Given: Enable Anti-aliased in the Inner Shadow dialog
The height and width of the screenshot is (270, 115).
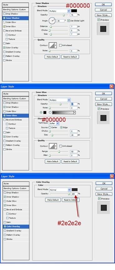Looking at the screenshot, I should point(60,45).
